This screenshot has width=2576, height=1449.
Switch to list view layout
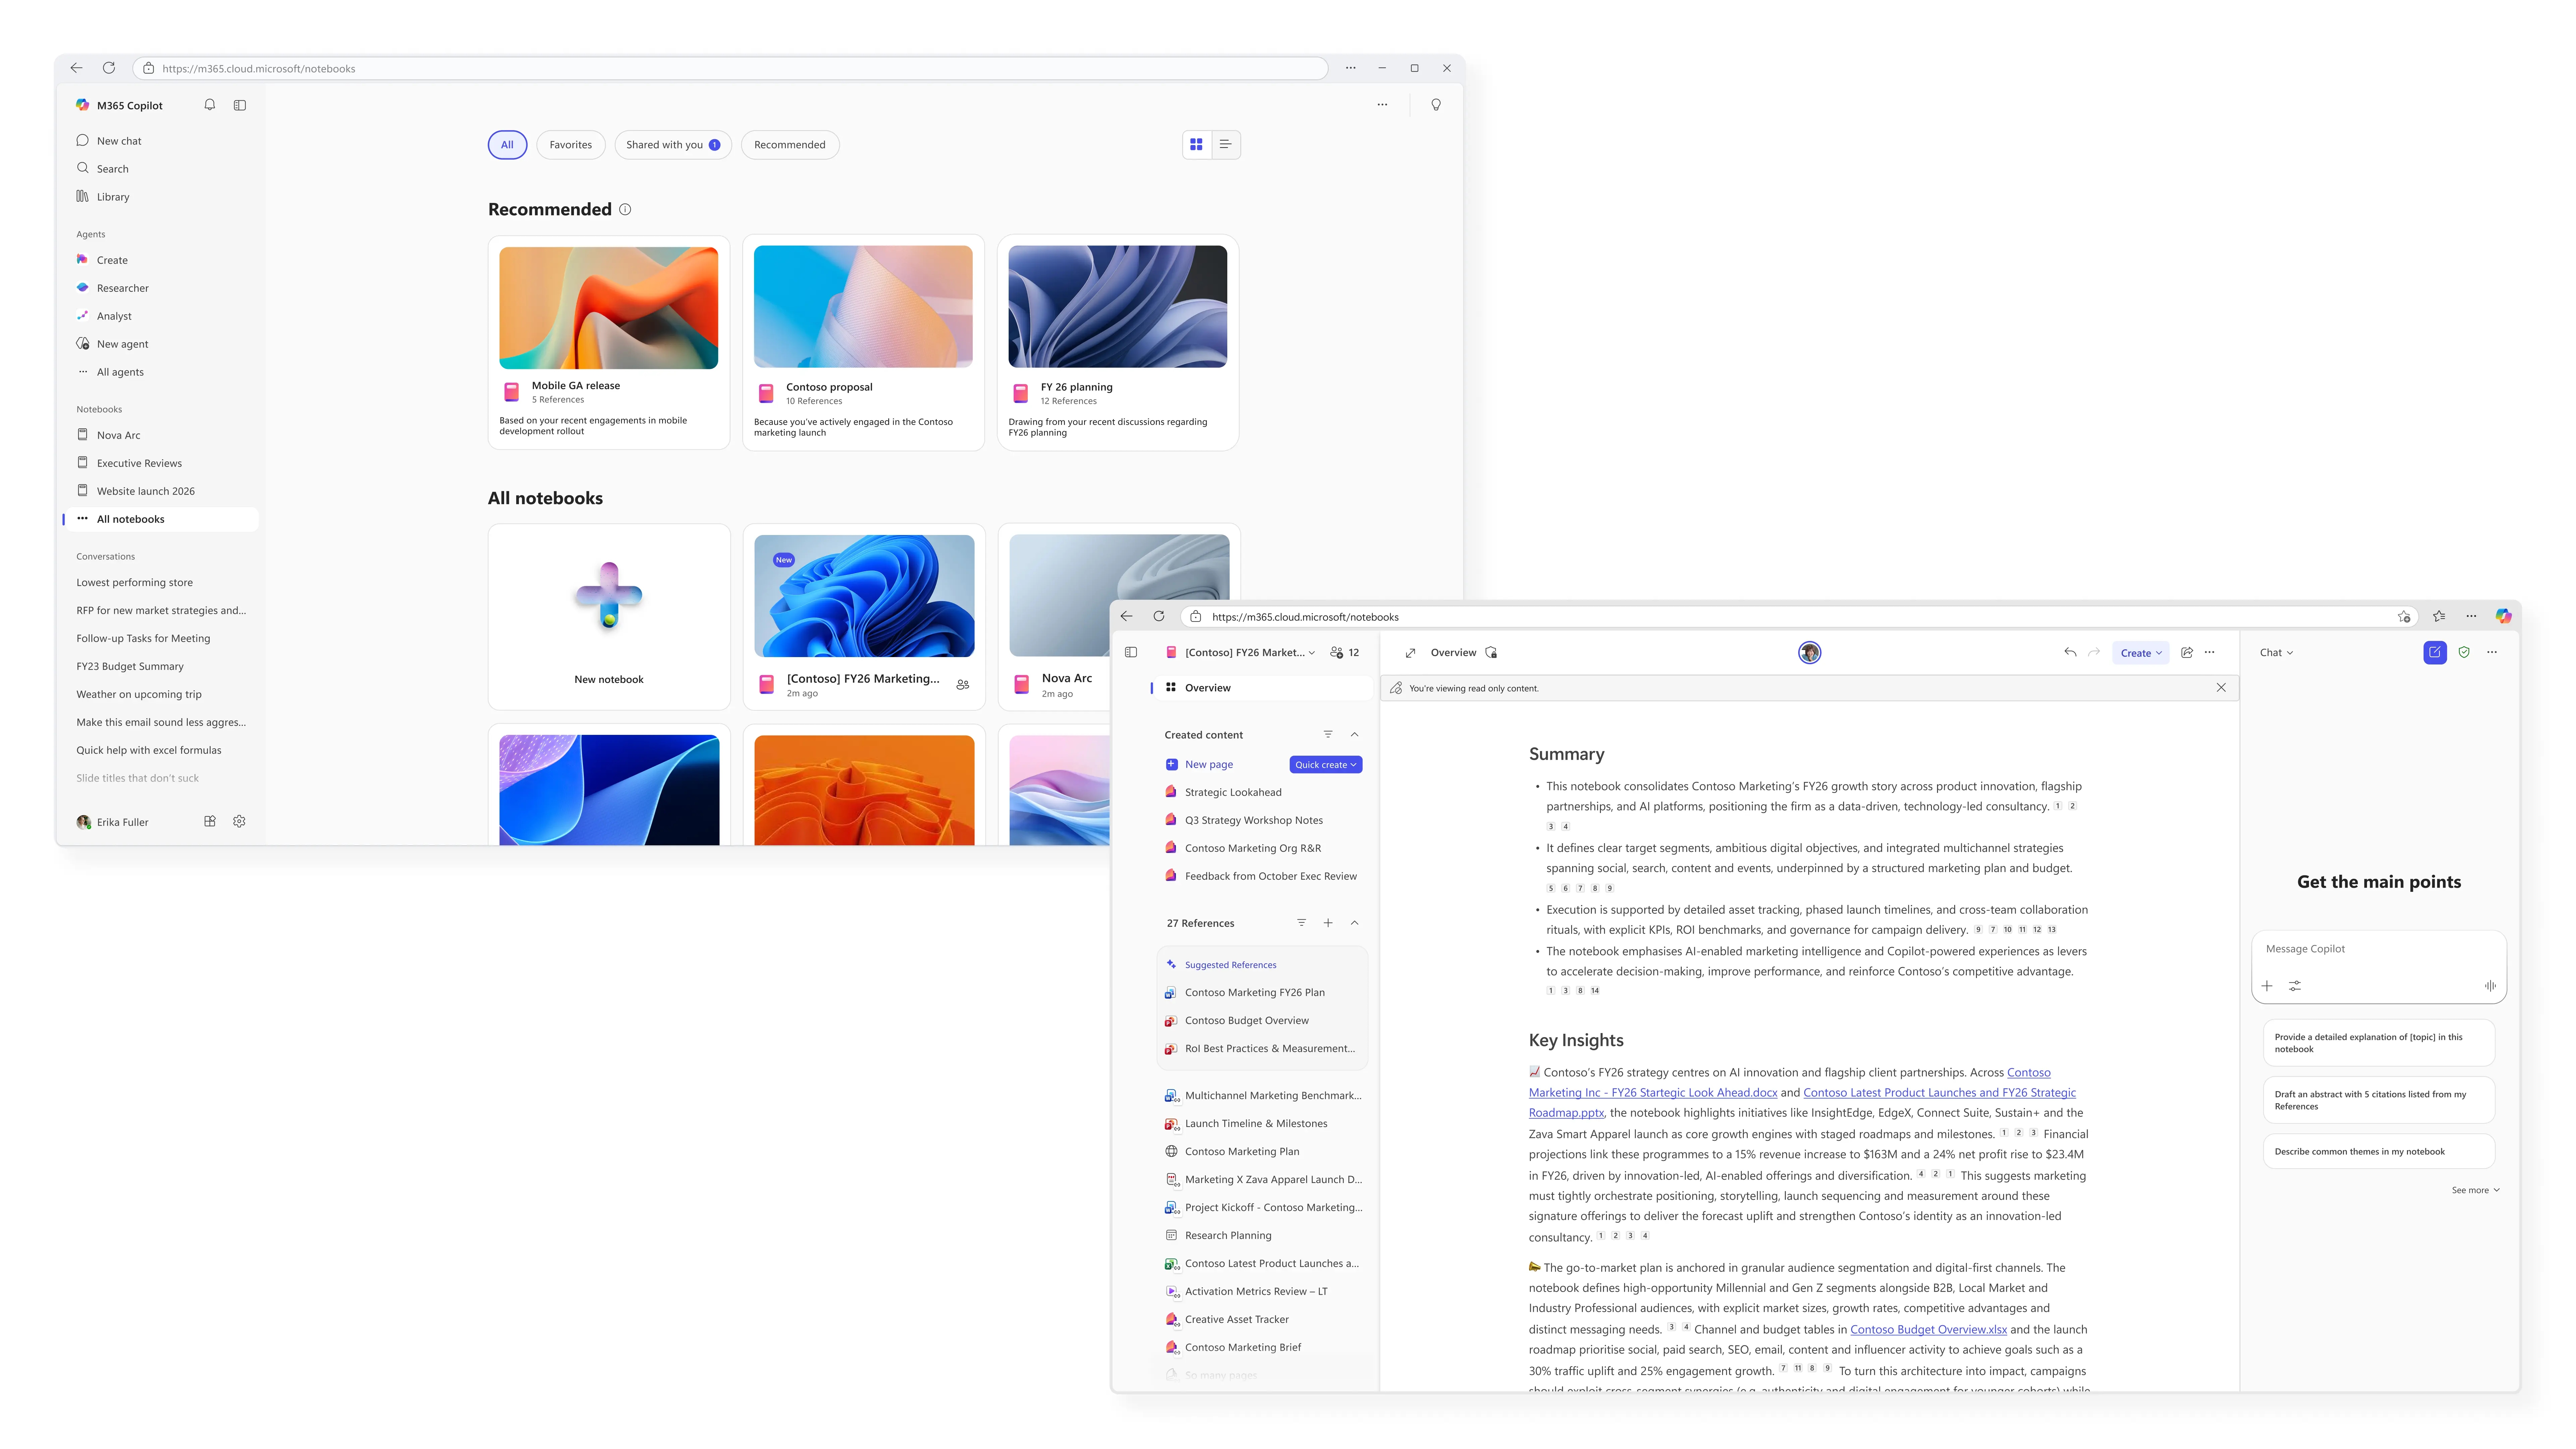1226,145
